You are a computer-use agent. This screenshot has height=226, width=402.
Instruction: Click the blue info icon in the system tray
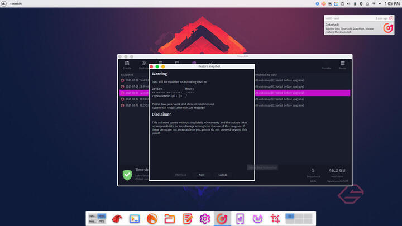click(317, 4)
